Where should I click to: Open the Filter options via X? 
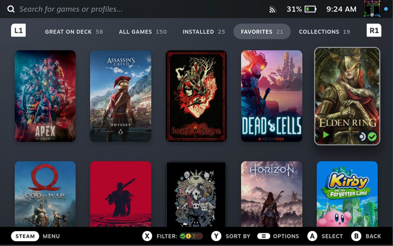tap(147, 236)
